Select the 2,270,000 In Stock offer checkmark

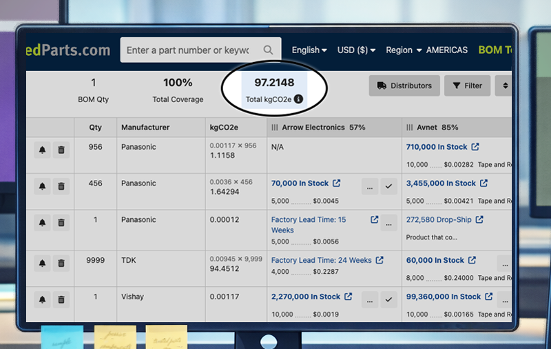pos(388,300)
